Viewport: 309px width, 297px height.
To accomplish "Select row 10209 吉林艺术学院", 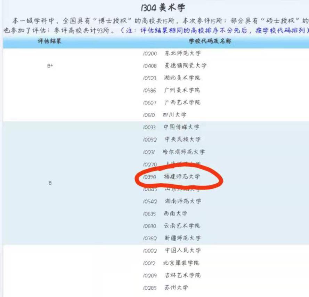I will pos(172,275).
